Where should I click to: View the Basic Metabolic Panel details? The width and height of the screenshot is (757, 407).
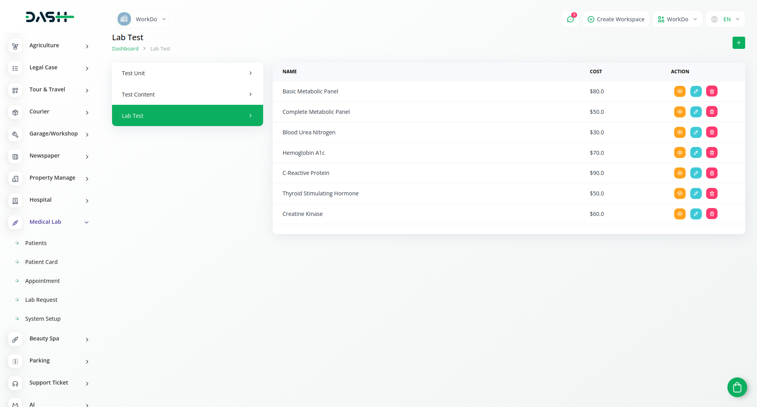click(680, 91)
